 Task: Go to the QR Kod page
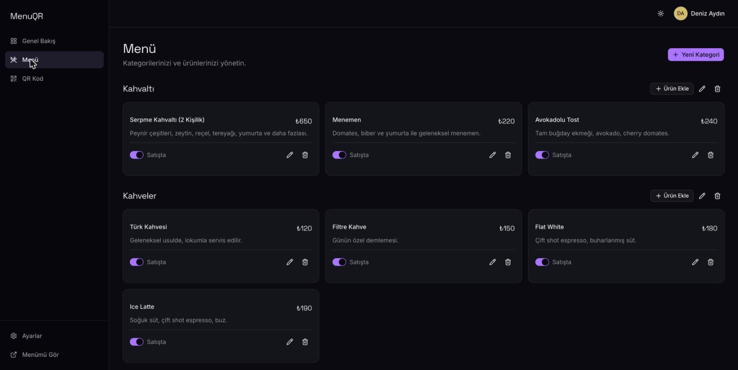[54, 78]
